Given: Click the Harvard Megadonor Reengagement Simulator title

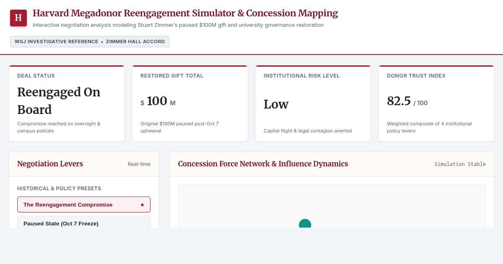Looking at the screenshot, I should click(x=185, y=13).
